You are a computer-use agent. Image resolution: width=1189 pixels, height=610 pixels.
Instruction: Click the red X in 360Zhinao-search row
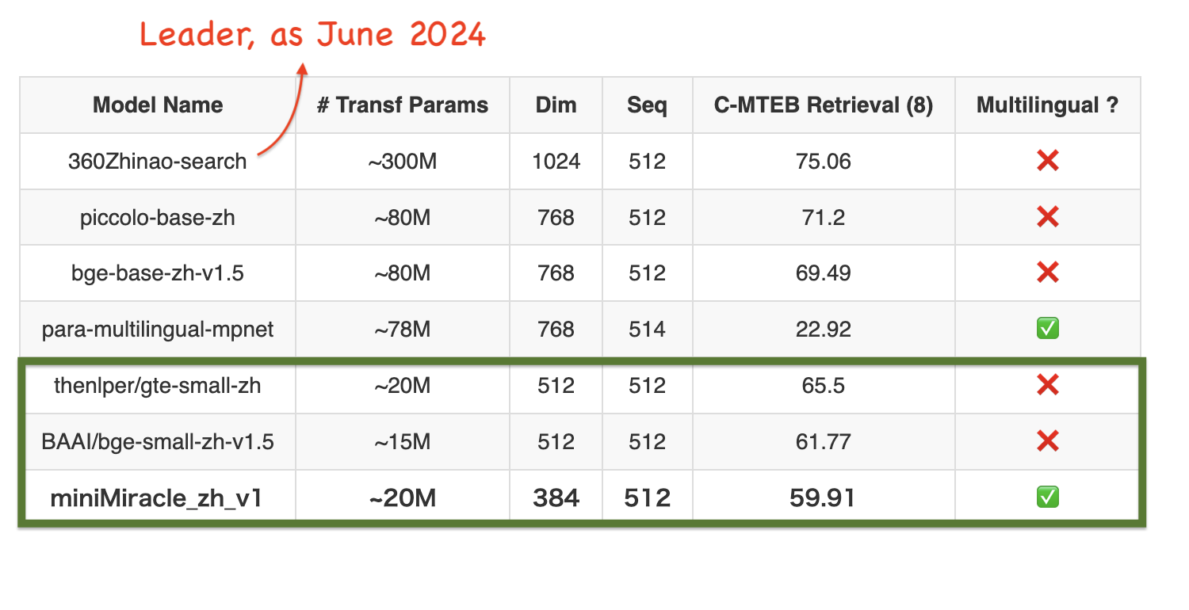(1047, 162)
